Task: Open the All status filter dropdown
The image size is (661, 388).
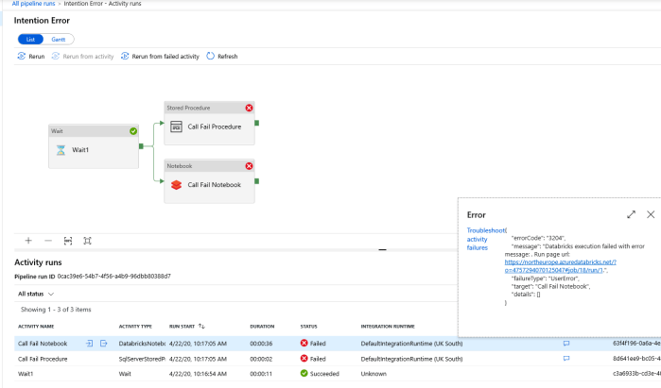Action: point(36,294)
